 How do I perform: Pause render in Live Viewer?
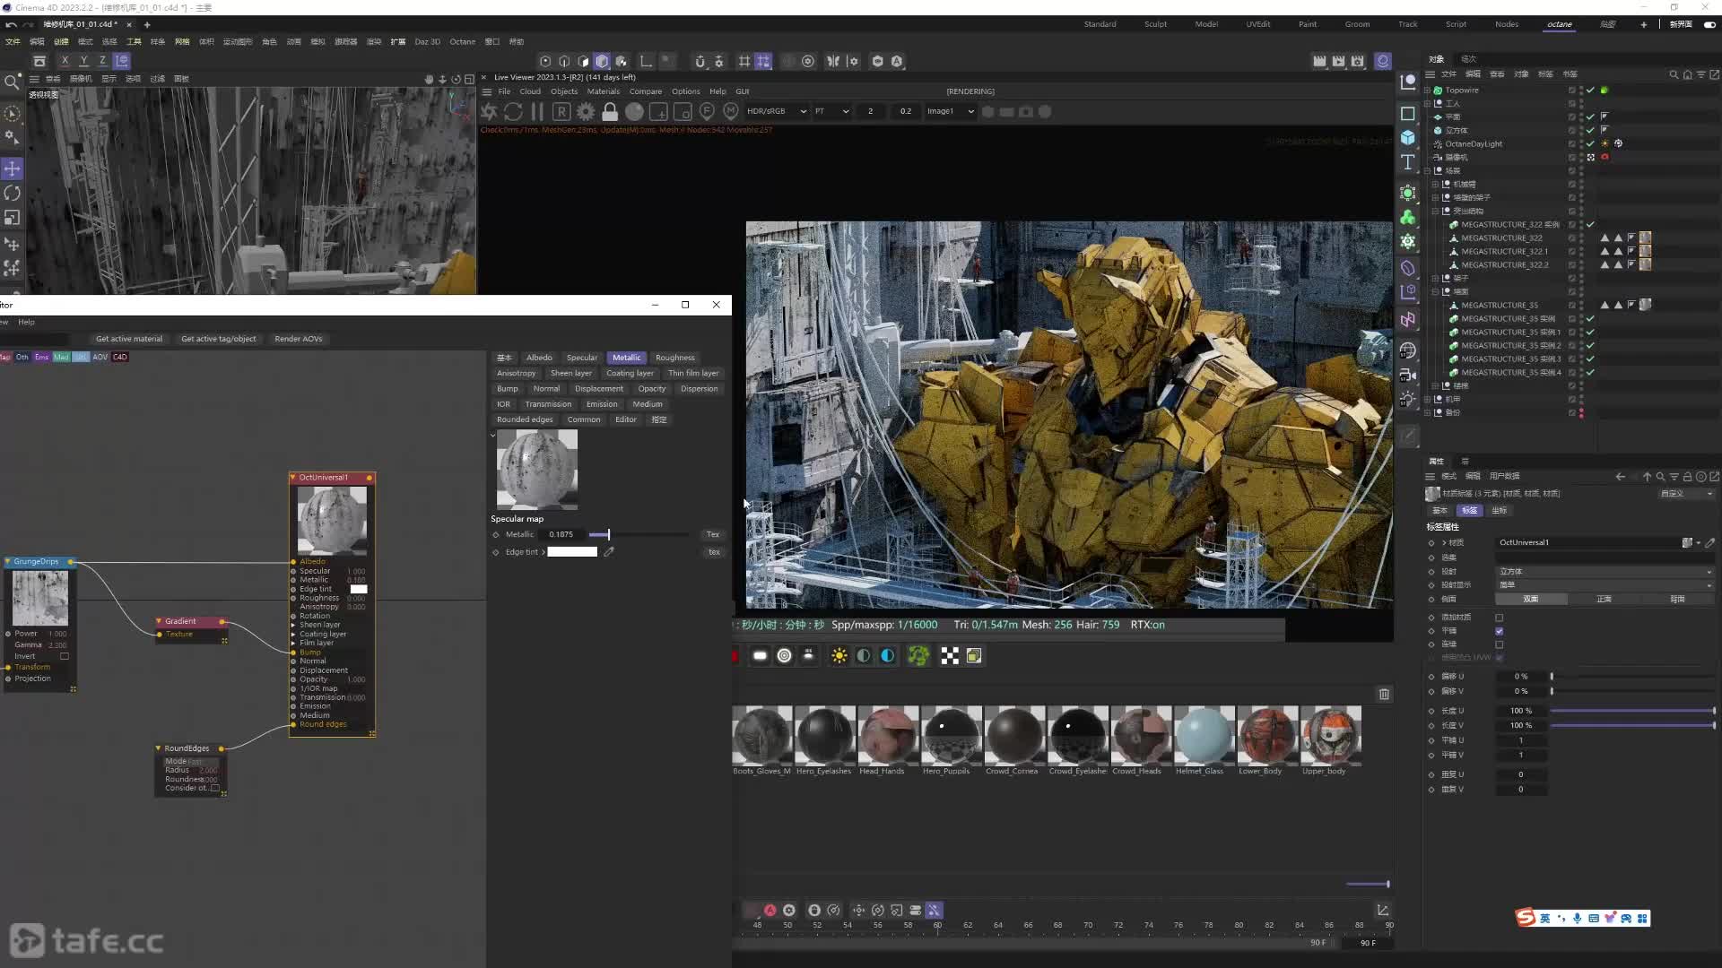pyautogui.click(x=537, y=111)
